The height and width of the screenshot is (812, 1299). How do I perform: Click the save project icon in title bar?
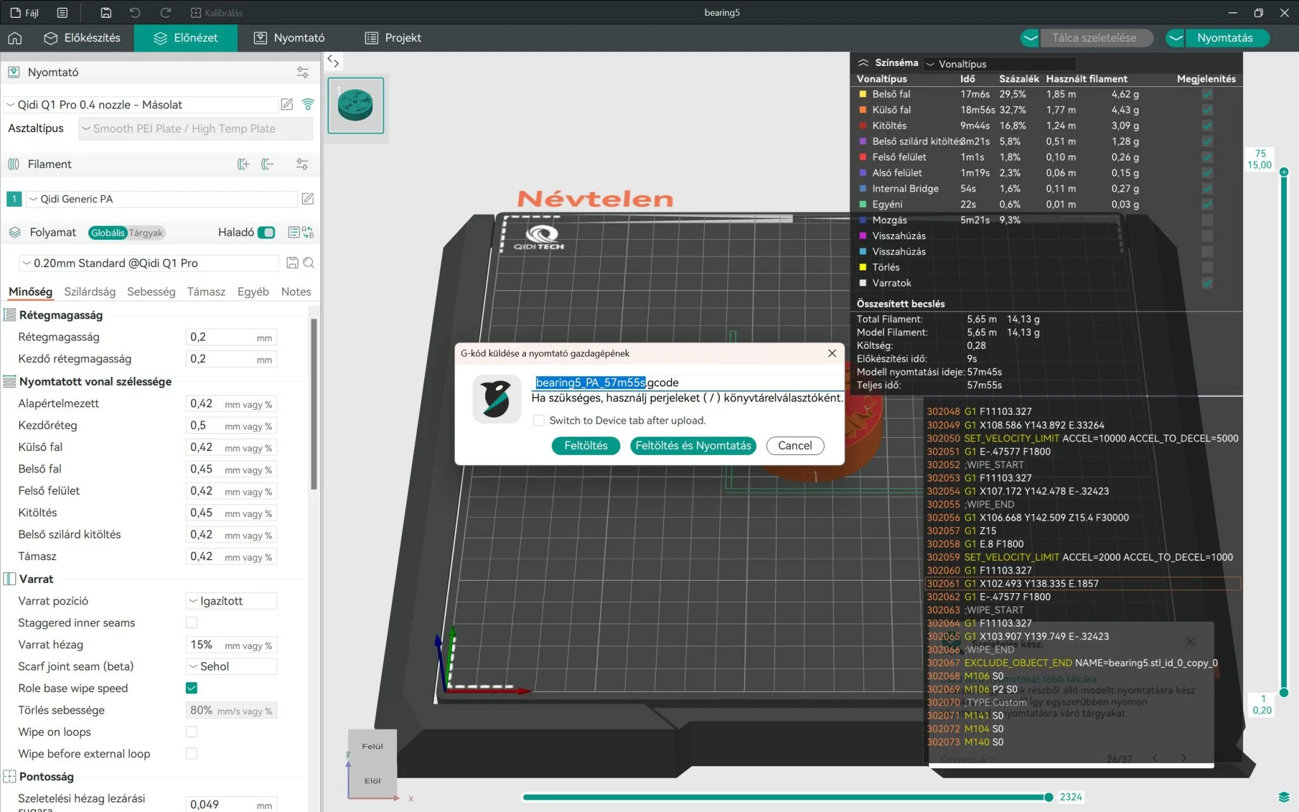tap(106, 13)
